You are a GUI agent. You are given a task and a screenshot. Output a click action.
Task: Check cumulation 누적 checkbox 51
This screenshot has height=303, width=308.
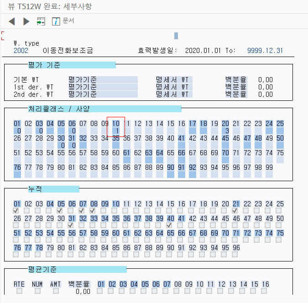(16, 240)
